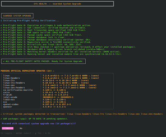Click Gate 2 Pacman database lock line
The height and width of the screenshot is (137, 166).
[33, 37]
